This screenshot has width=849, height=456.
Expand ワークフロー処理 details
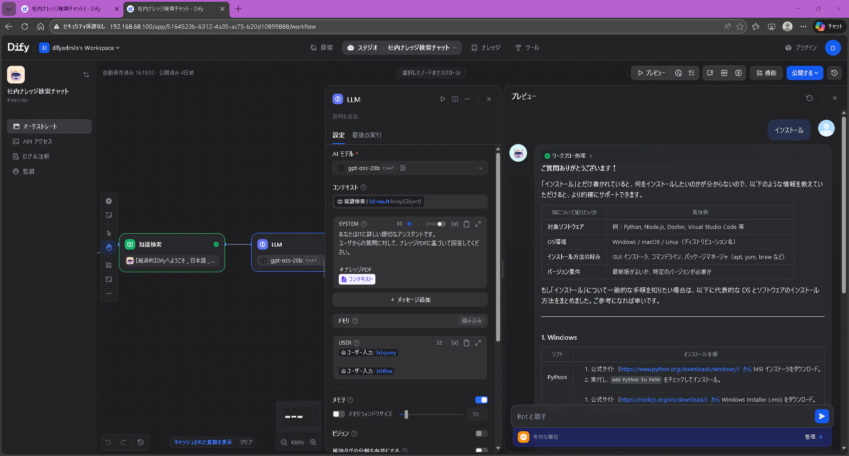click(x=568, y=156)
